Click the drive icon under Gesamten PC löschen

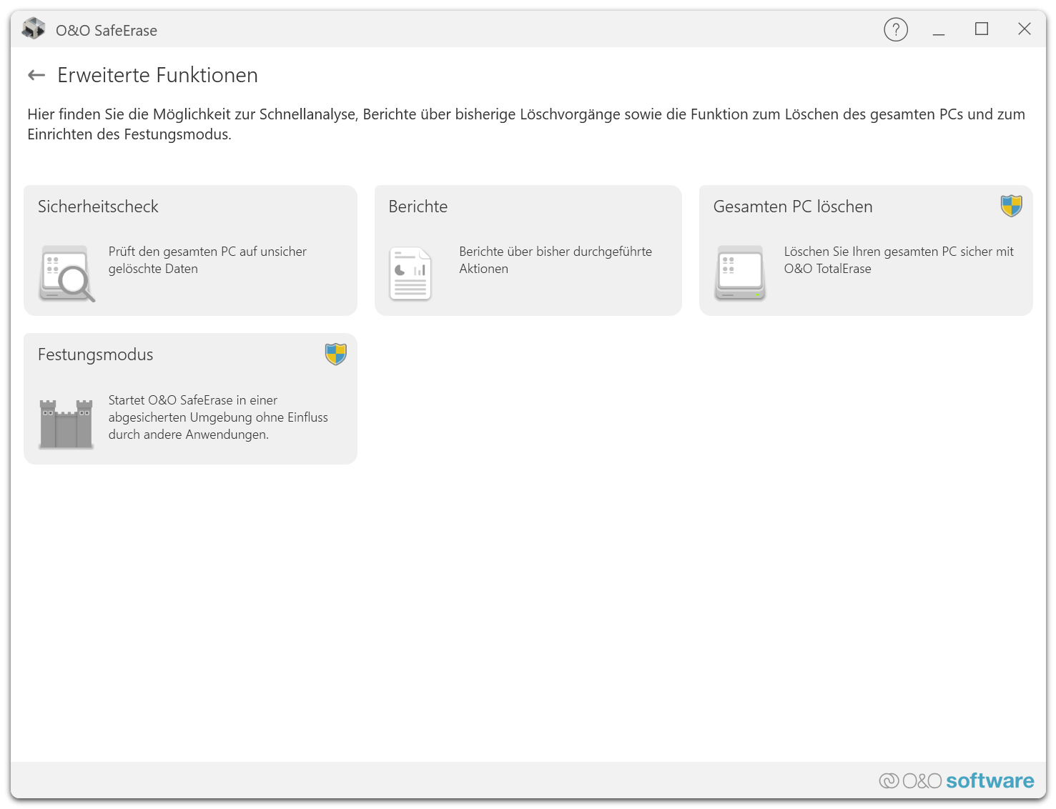click(x=740, y=274)
